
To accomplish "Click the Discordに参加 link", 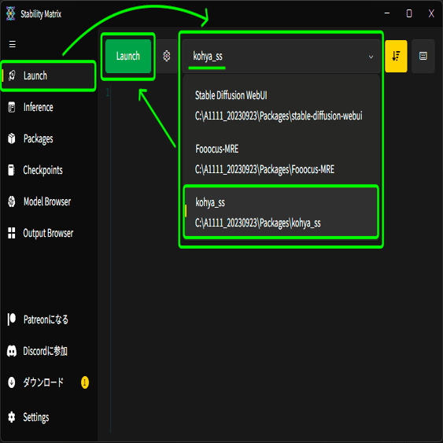I will click(49, 351).
